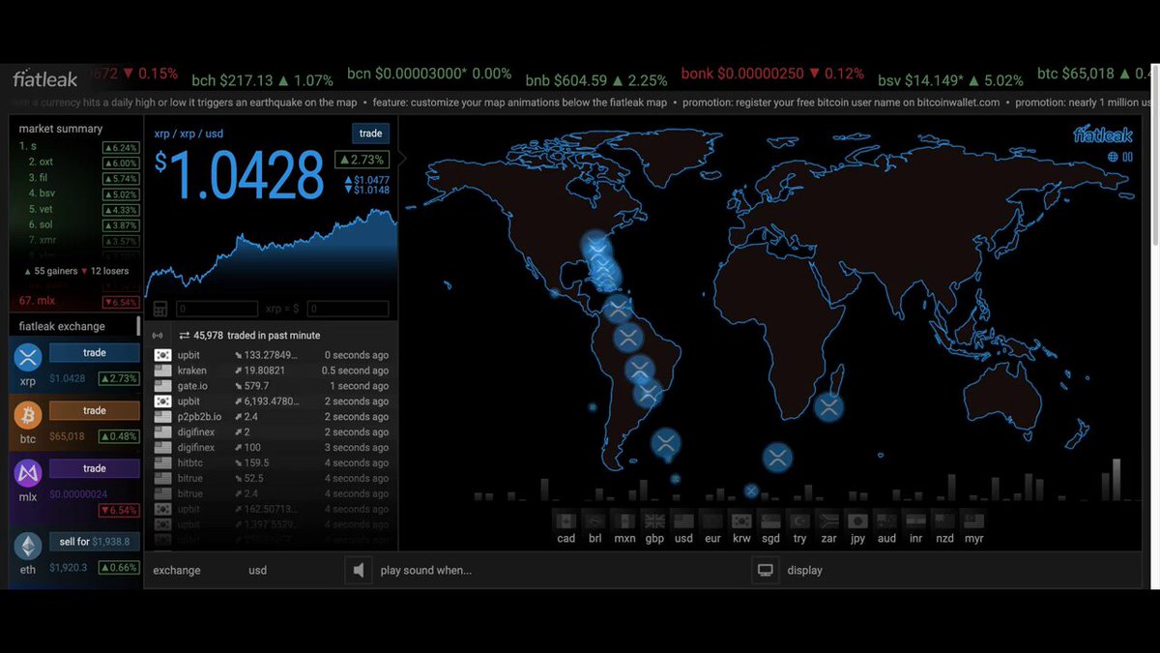Open the display options menu
This screenshot has height=653, width=1160.
click(x=805, y=571)
